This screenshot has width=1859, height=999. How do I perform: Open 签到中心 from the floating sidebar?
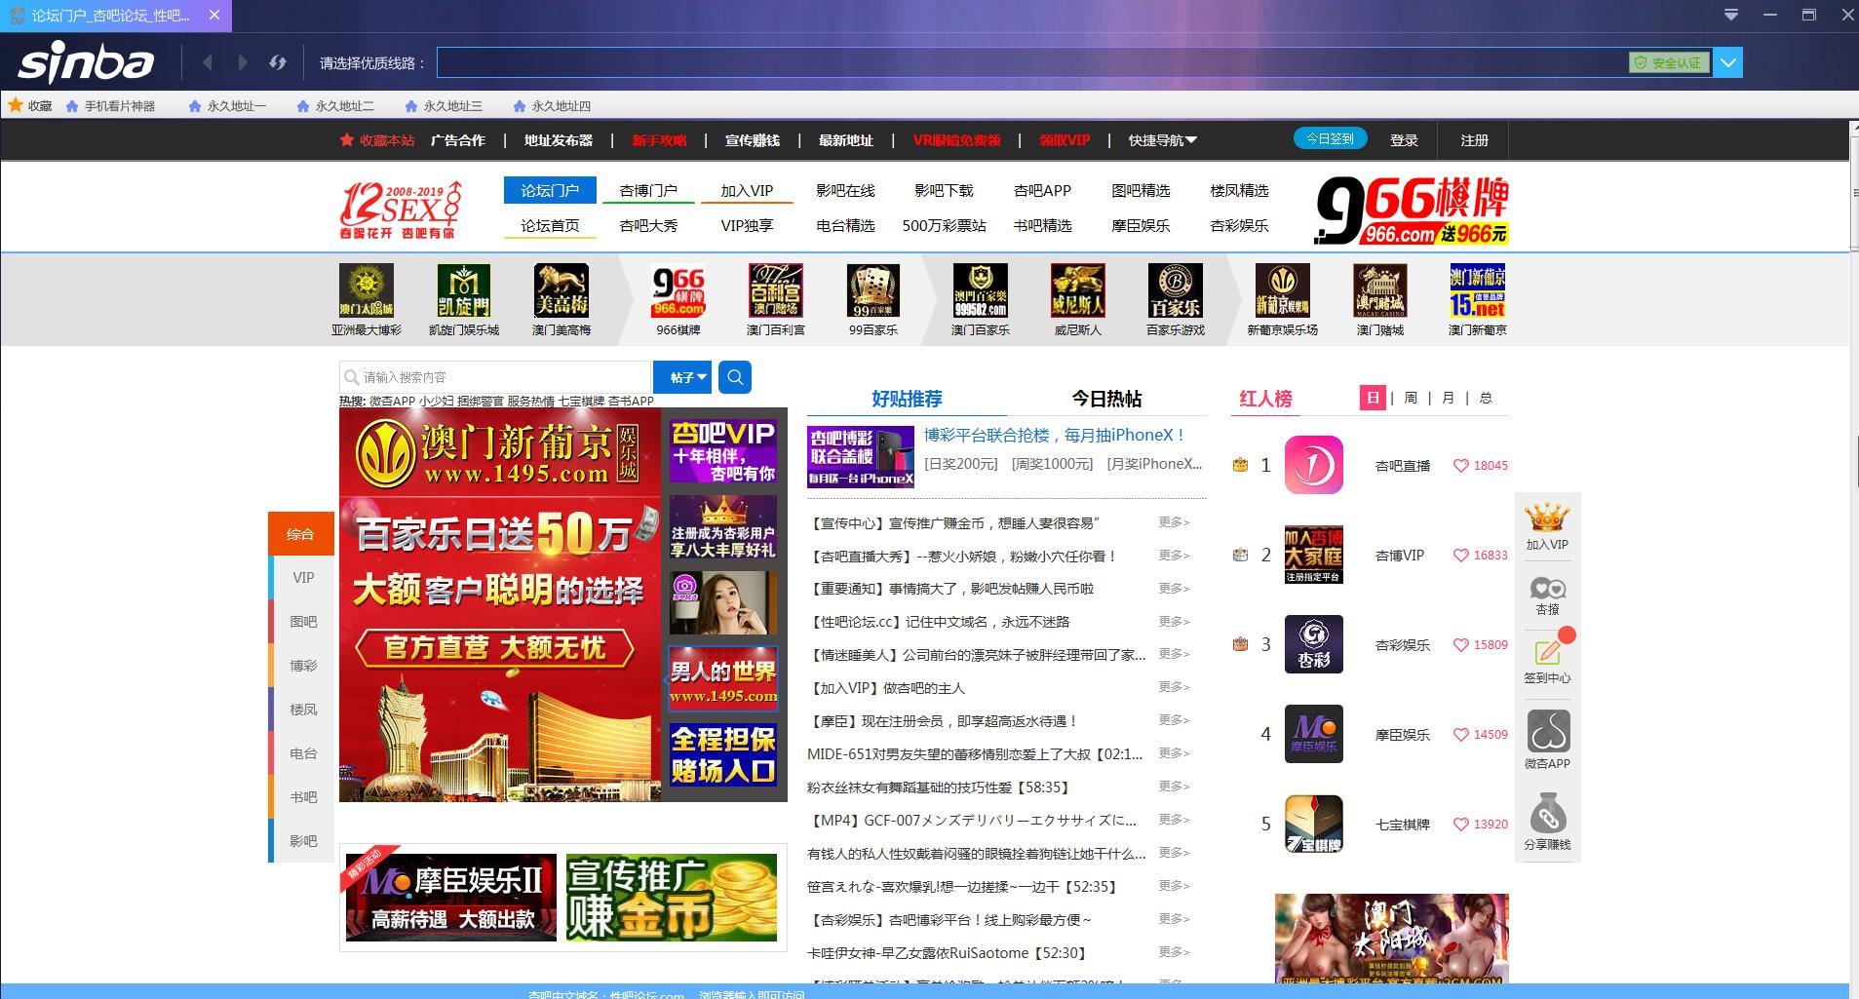(1547, 661)
